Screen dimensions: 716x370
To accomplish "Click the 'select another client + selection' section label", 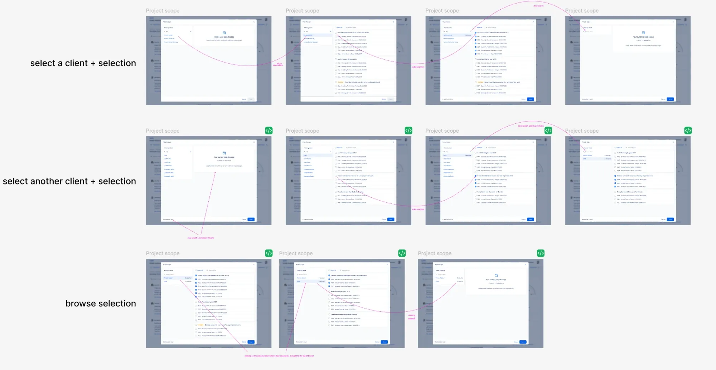I will pyautogui.click(x=69, y=181).
